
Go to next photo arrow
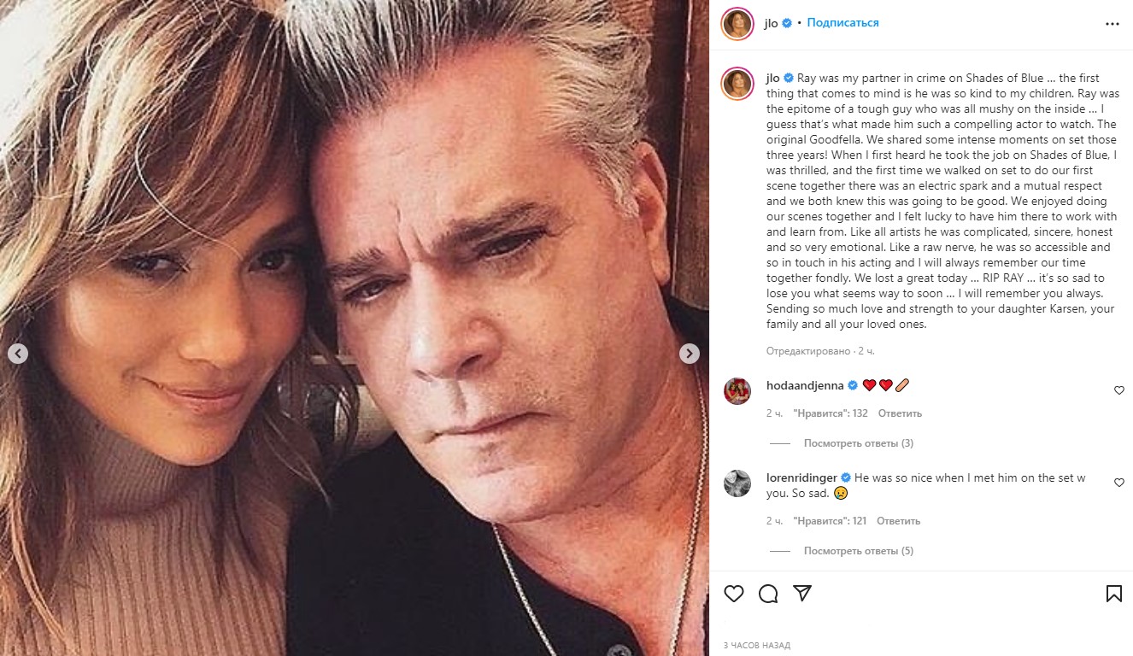(690, 354)
